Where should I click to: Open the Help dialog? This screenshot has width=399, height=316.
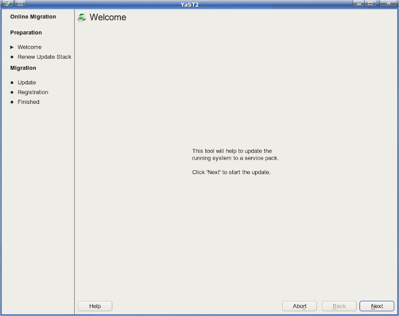[x=95, y=306]
